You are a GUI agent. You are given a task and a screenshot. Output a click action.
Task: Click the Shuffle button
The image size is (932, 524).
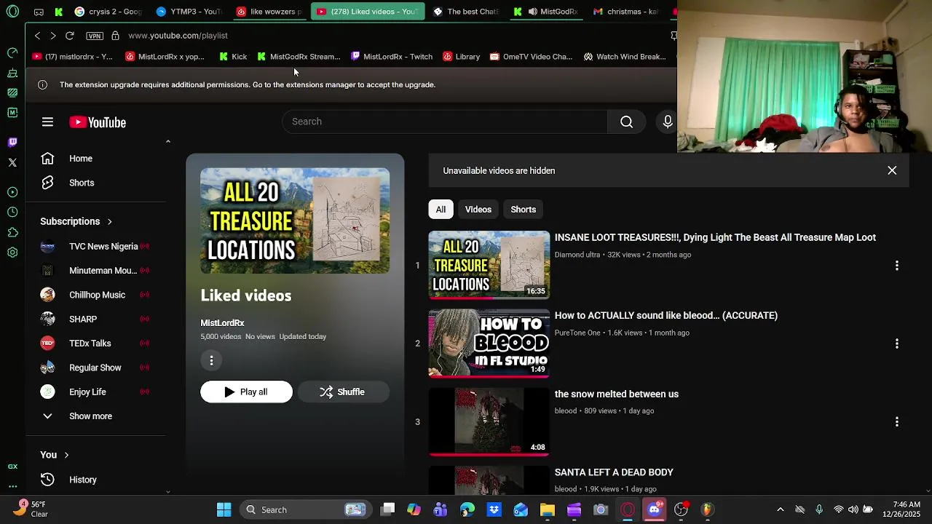point(343,392)
